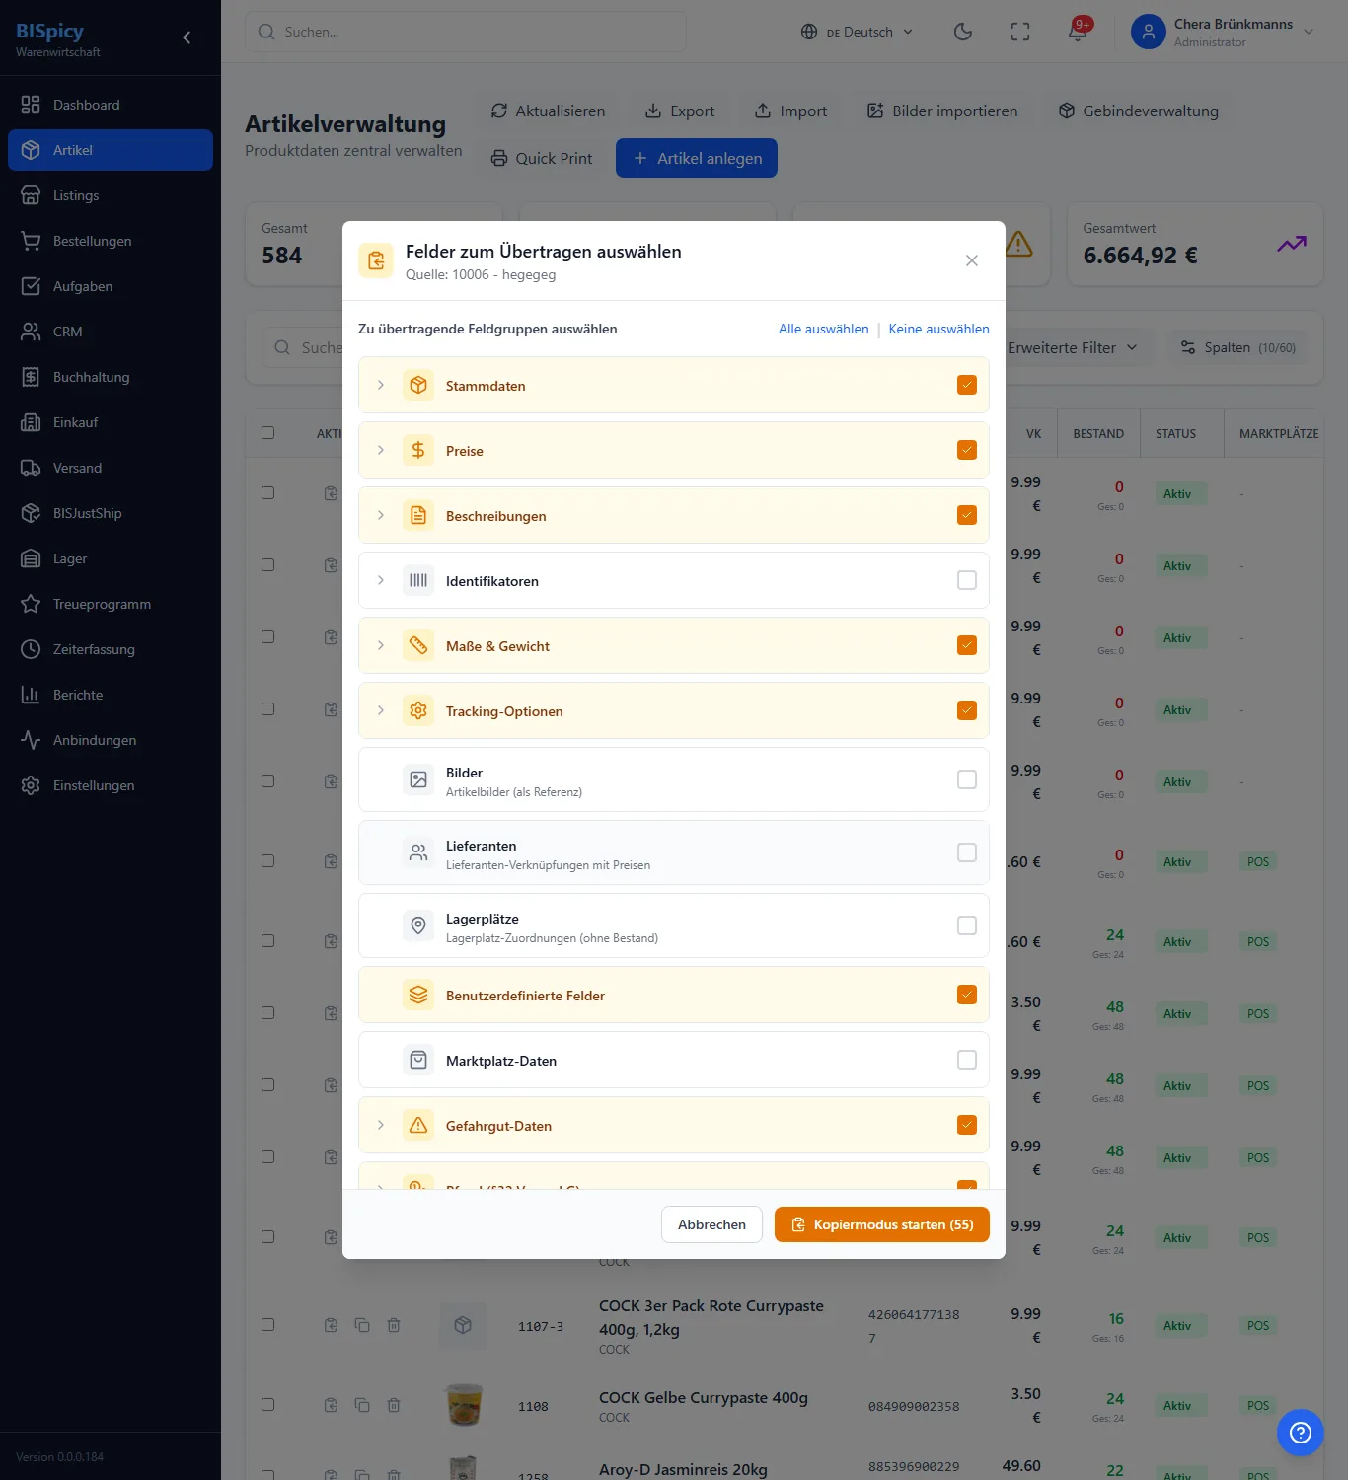Start Kopiermodus with the orange button

pyautogui.click(x=882, y=1224)
